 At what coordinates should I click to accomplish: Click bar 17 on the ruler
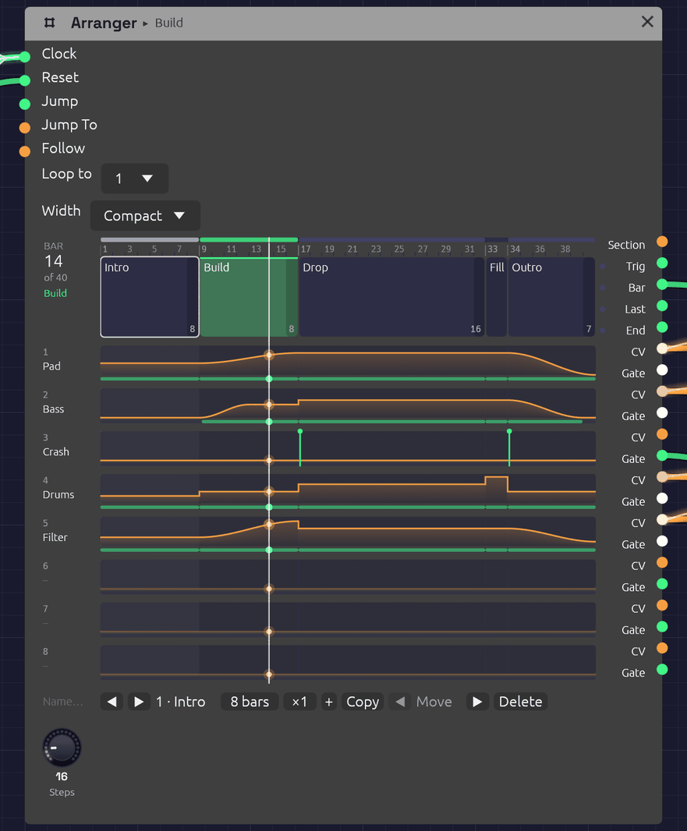coord(306,249)
